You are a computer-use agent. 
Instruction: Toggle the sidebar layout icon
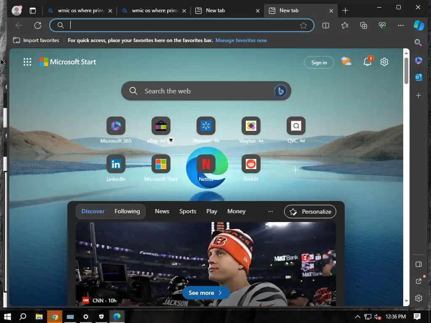pyautogui.click(x=418, y=264)
